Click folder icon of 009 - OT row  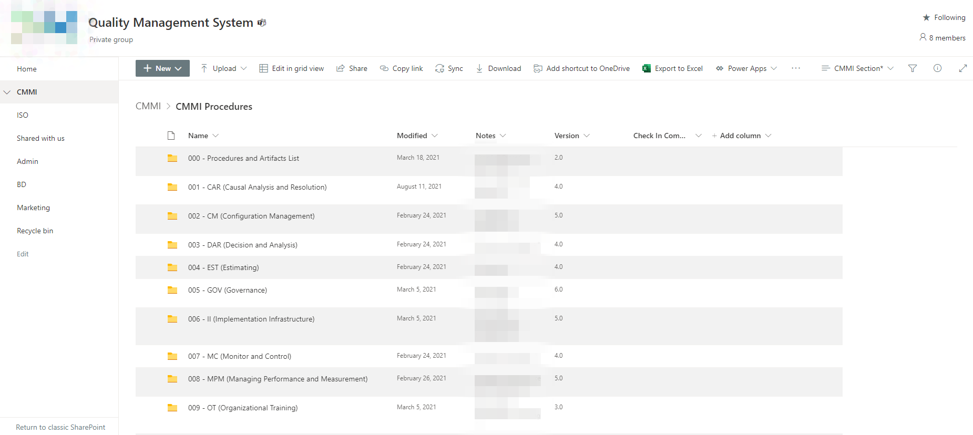tap(172, 408)
